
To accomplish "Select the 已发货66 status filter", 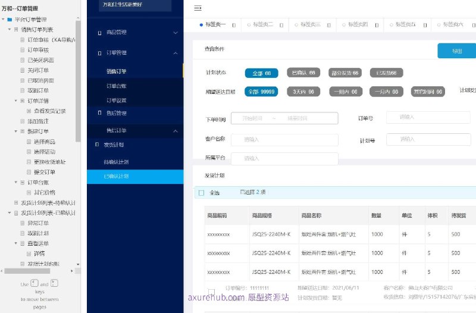I will [386, 73].
